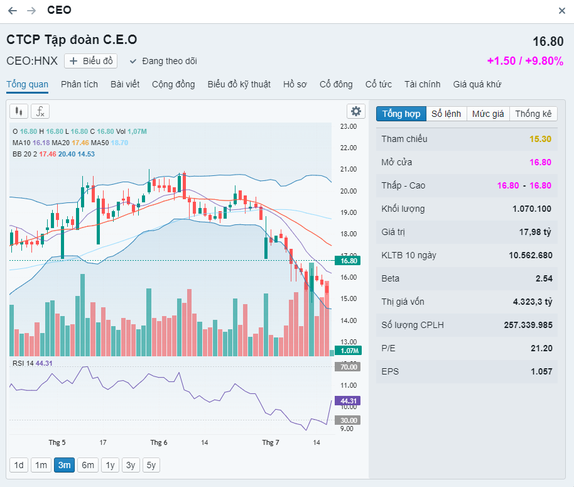This screenshot has width=574, height=487.
Task: Select the 6m time range
Action: point(87,465)
